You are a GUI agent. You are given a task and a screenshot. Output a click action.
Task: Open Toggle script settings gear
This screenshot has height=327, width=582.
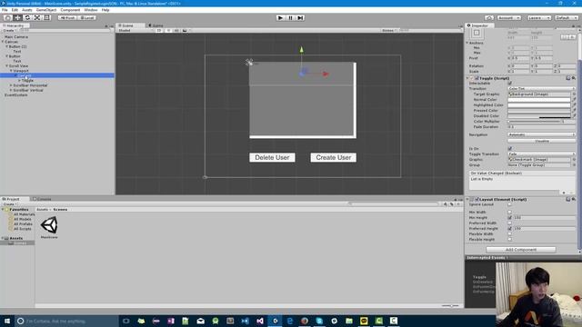(574, 78)
